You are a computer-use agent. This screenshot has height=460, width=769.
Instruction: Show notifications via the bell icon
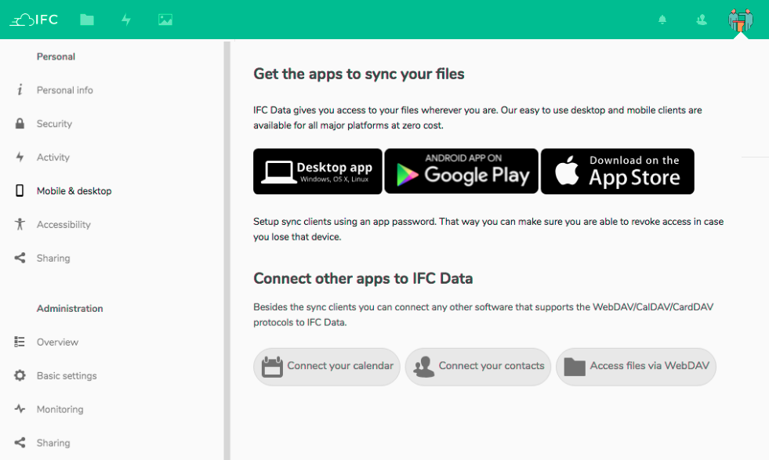pyautogui.click(x=662, y=20)
